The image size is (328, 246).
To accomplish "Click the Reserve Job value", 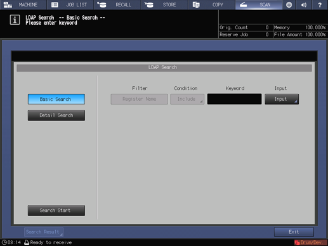I will [x=267, y=35].
